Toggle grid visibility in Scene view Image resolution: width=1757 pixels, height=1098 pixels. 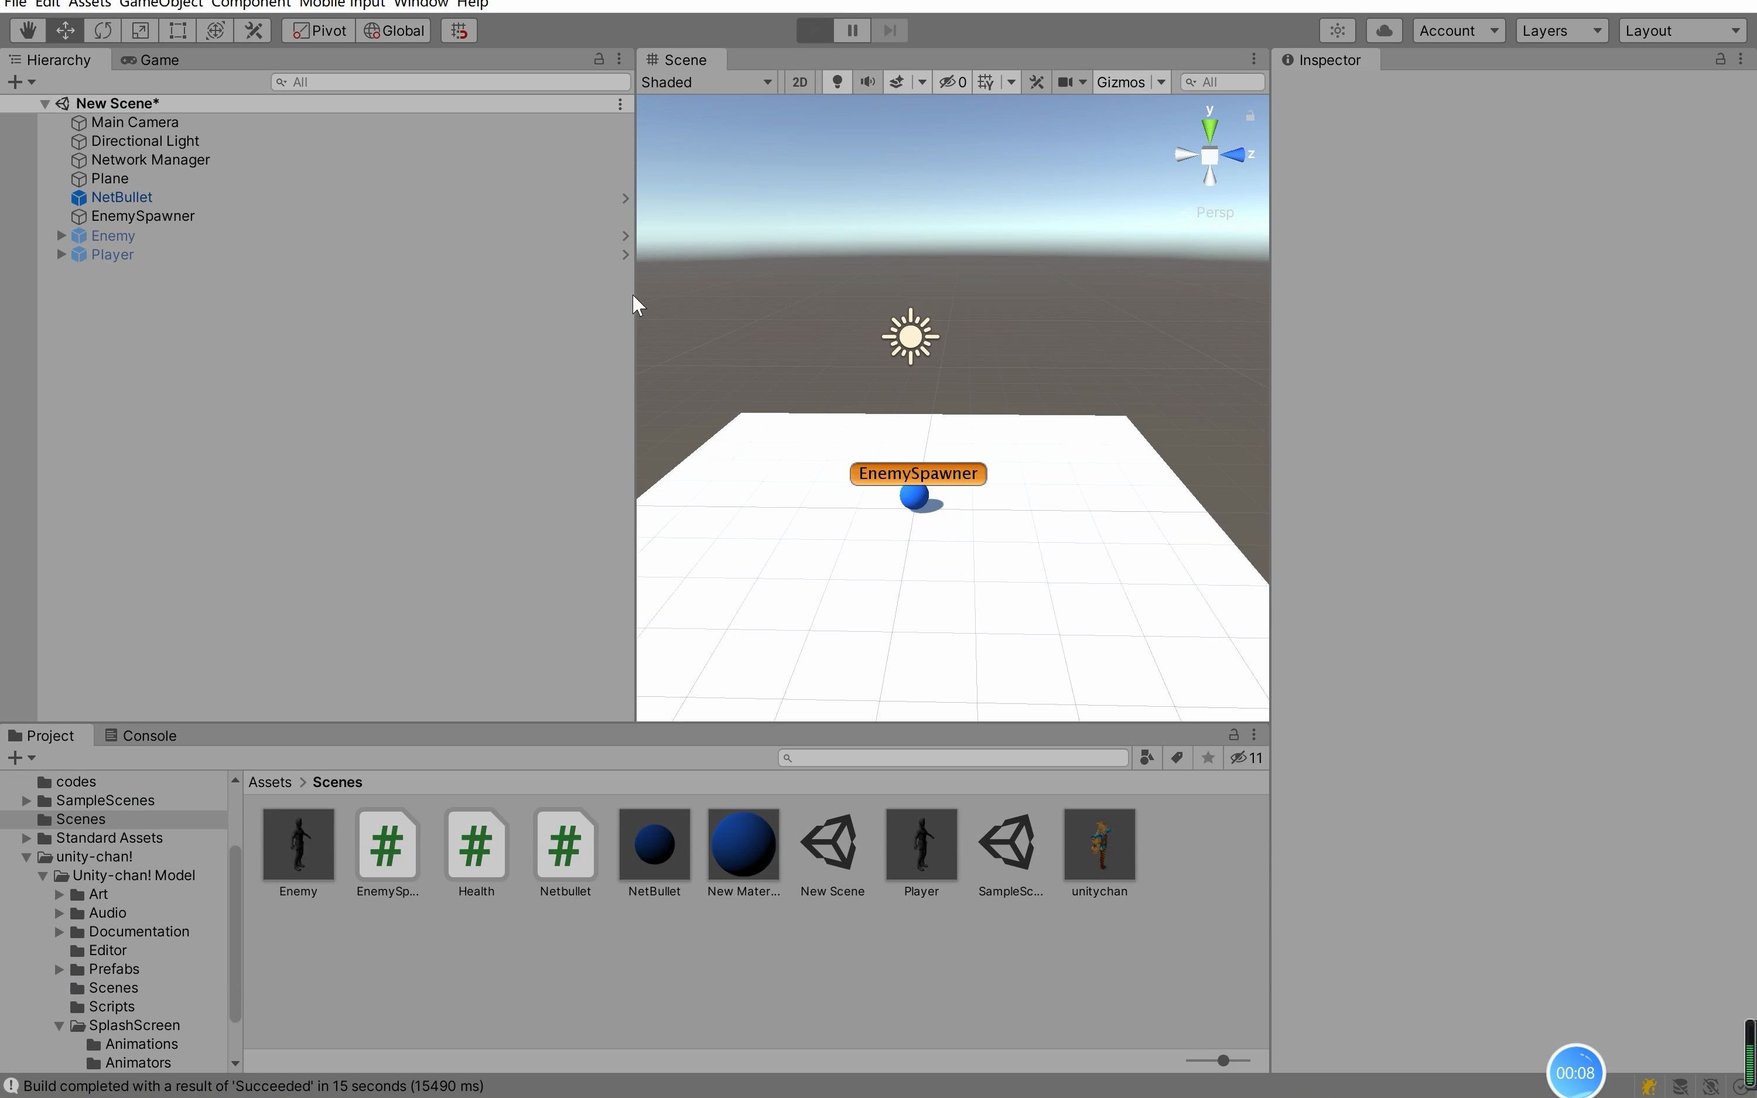[x=985, y=82]
